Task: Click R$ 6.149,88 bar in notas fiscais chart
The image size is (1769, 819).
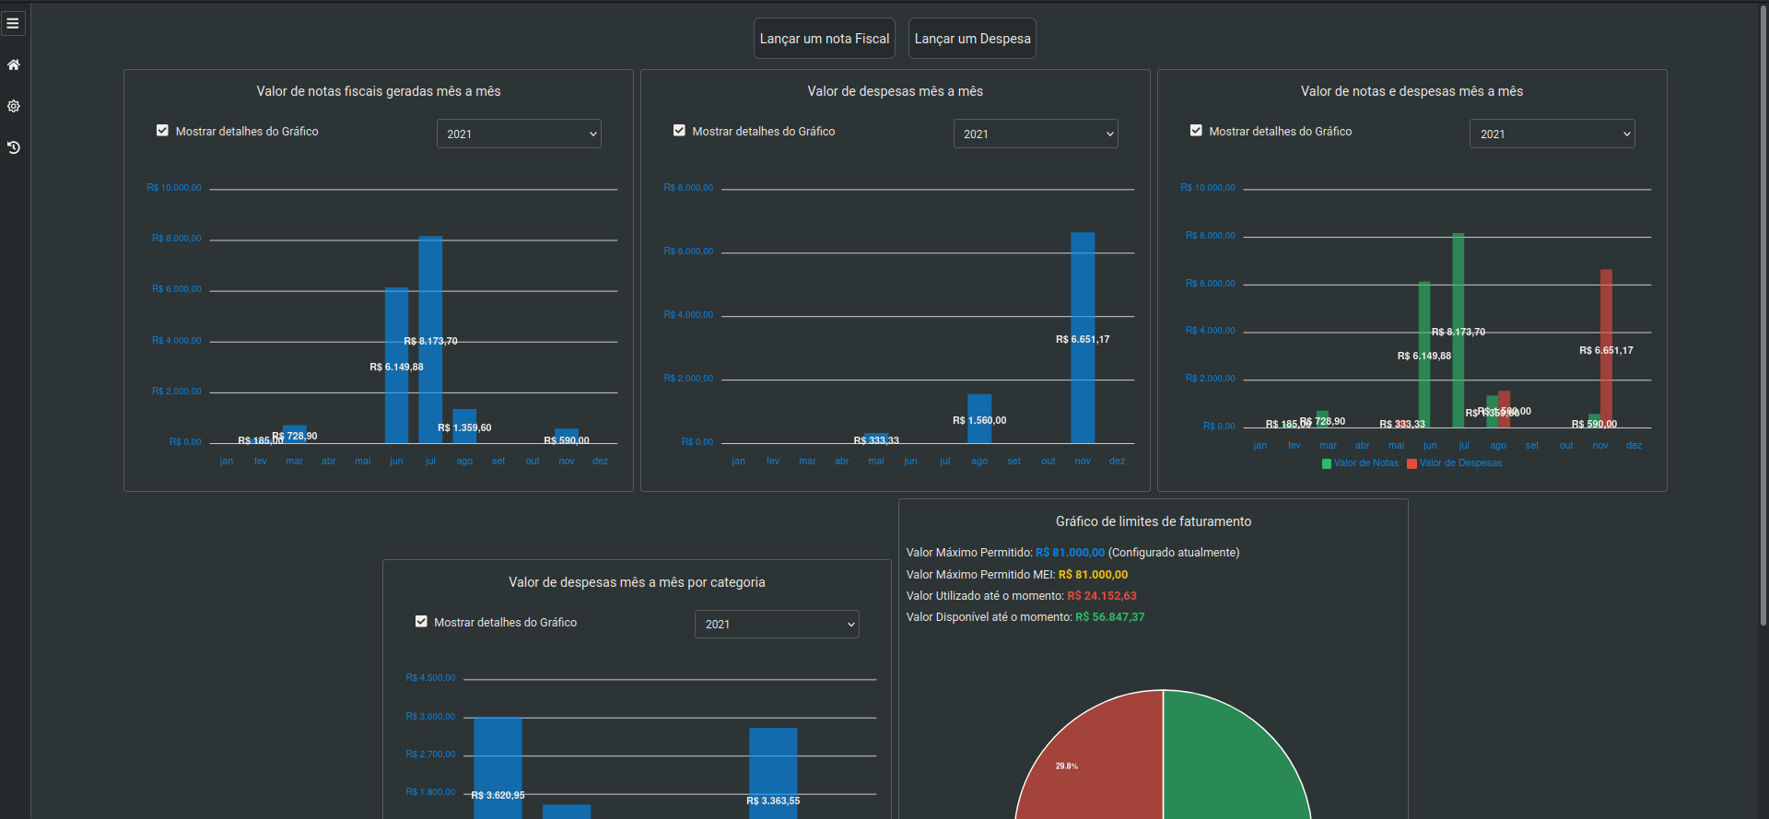Action: (x=396, y=365)
